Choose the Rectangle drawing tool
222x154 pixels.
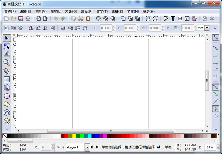[7, 79]
